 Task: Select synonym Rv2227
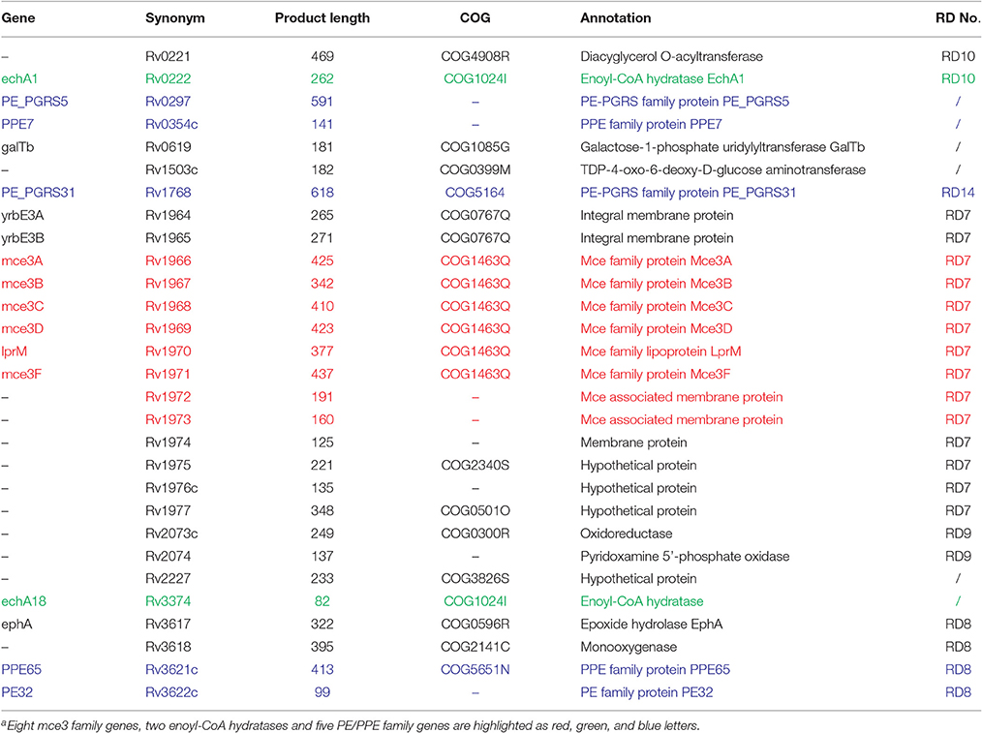tap(168, 578)
